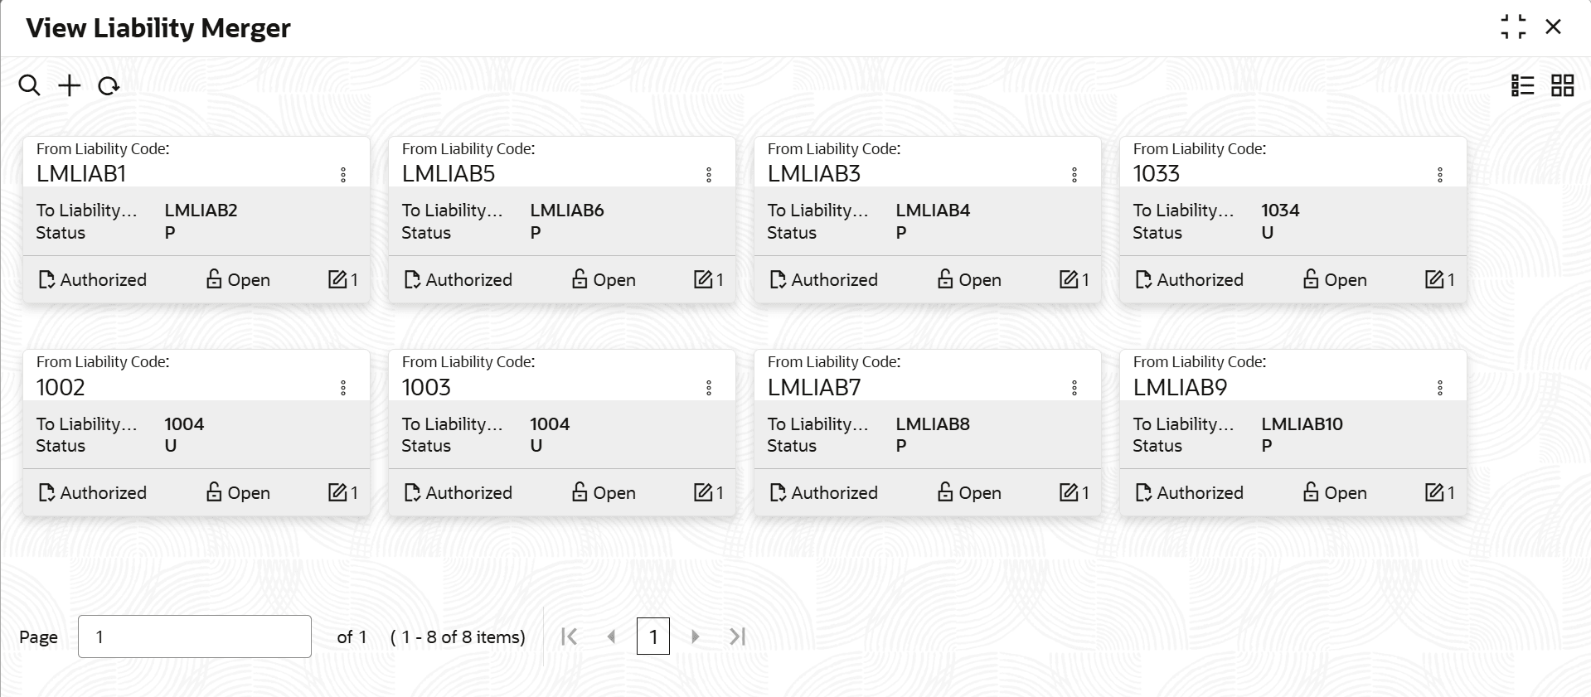This screenshot has height=697, width=1591.
Task: Click the modification count icon on card 1003
Action: coord(703,492)
